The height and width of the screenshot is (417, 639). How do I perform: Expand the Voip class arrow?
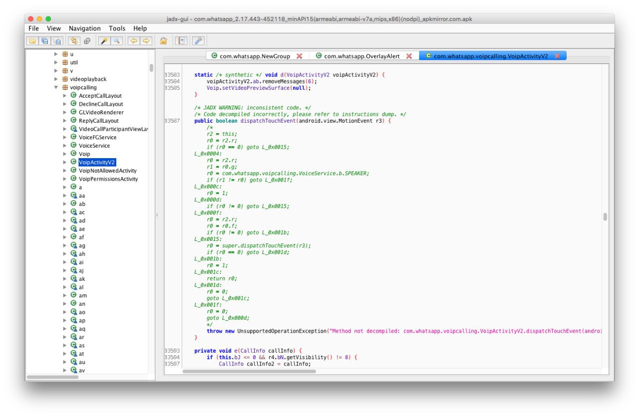pos(64,154)
